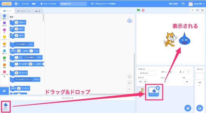Switch to the コスチューム tab

pos(23,11)
